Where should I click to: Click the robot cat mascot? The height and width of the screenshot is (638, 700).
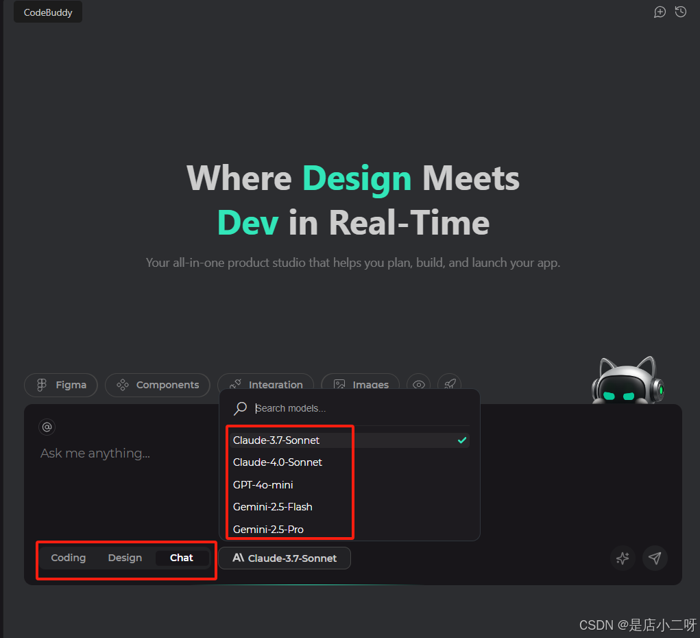pyautogui.click(x=627, y=380)
